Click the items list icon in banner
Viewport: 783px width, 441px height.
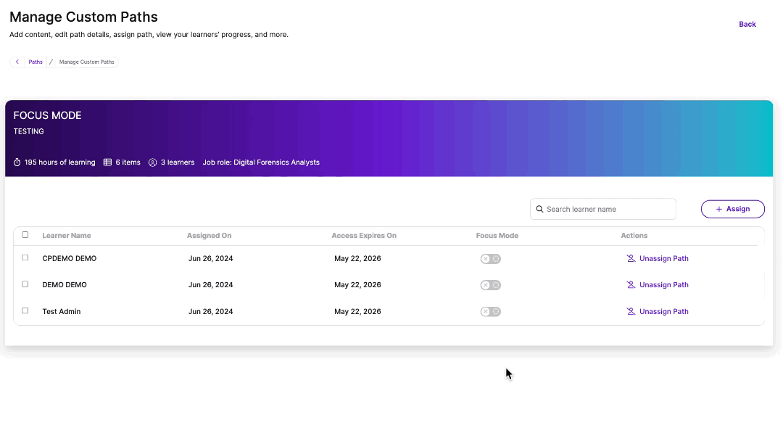pyautogui.click(x=107, y=162)
